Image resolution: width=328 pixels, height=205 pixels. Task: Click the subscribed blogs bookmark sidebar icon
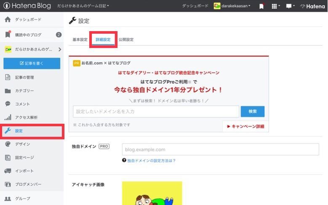point(8,34)
